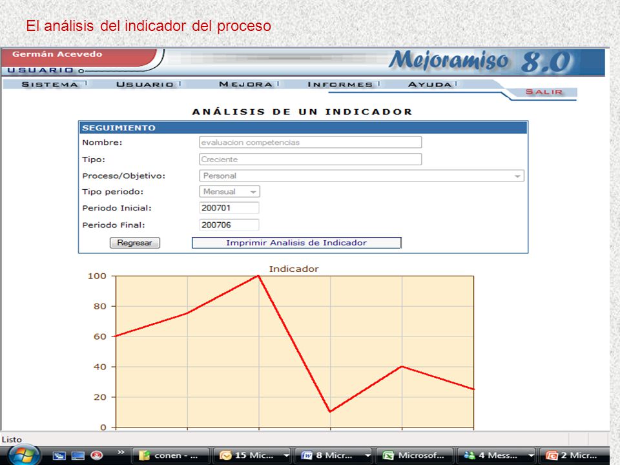Click the Proceso/Objetivo label
Viewport: 620px width, 465px height.
pos(124,176)
